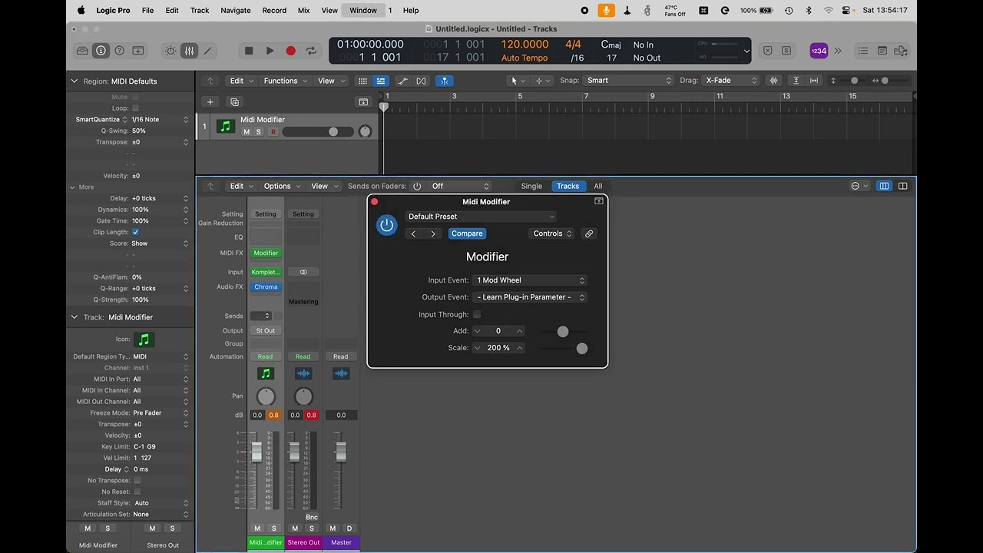The height and width of the screenshot is (553, 983).
Task: Mute the Midi Modifier track header
Action: (x=247, y=132)
